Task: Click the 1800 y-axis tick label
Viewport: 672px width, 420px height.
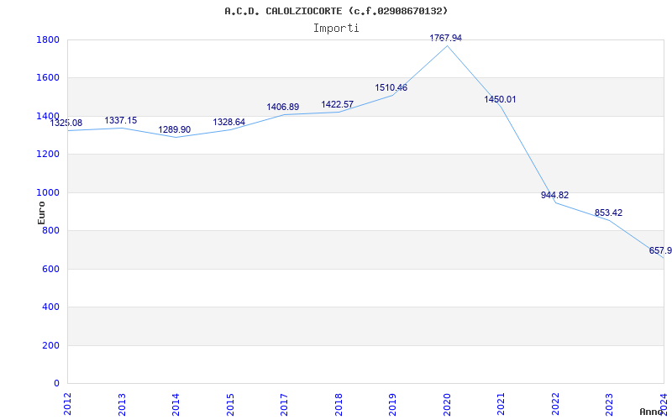Action: tap(48, 40)
